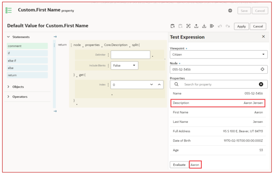Select the if statement block
Image resolution: width=273 pixels, height=174 pixels.
27,53
